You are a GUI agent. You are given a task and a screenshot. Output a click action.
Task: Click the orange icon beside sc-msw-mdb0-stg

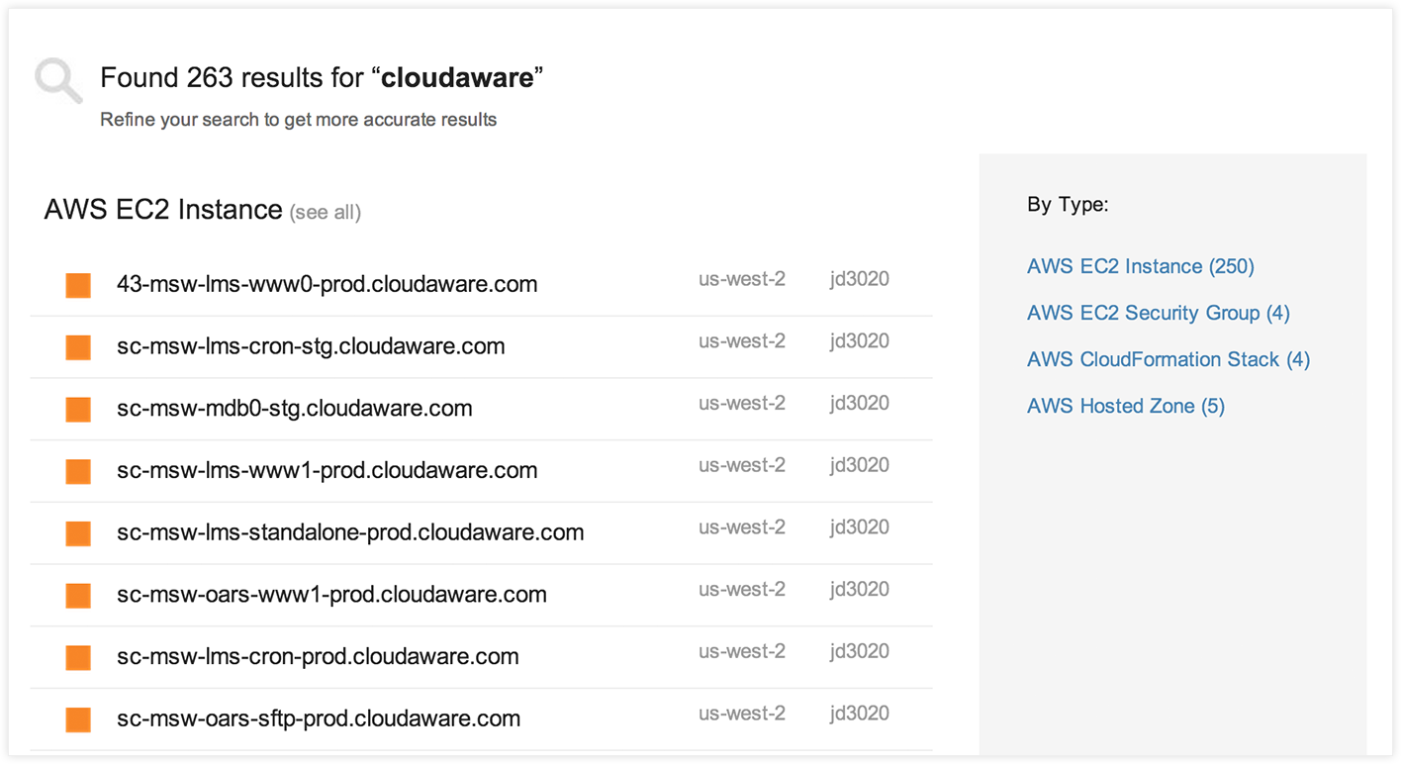coord(78,409)
